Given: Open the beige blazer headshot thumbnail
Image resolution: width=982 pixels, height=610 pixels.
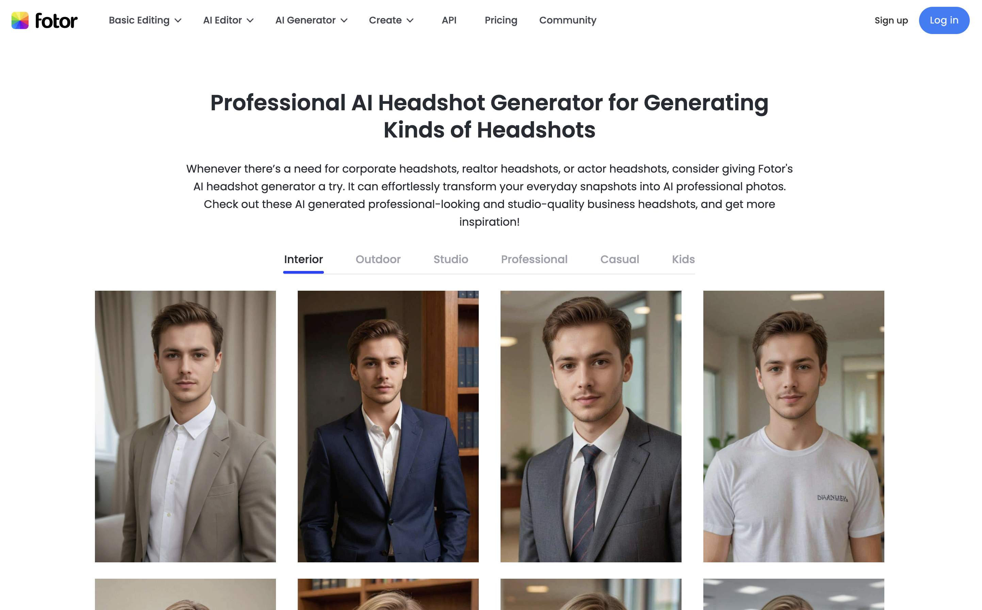Looking at the screenshot, I should coord(185,427).
